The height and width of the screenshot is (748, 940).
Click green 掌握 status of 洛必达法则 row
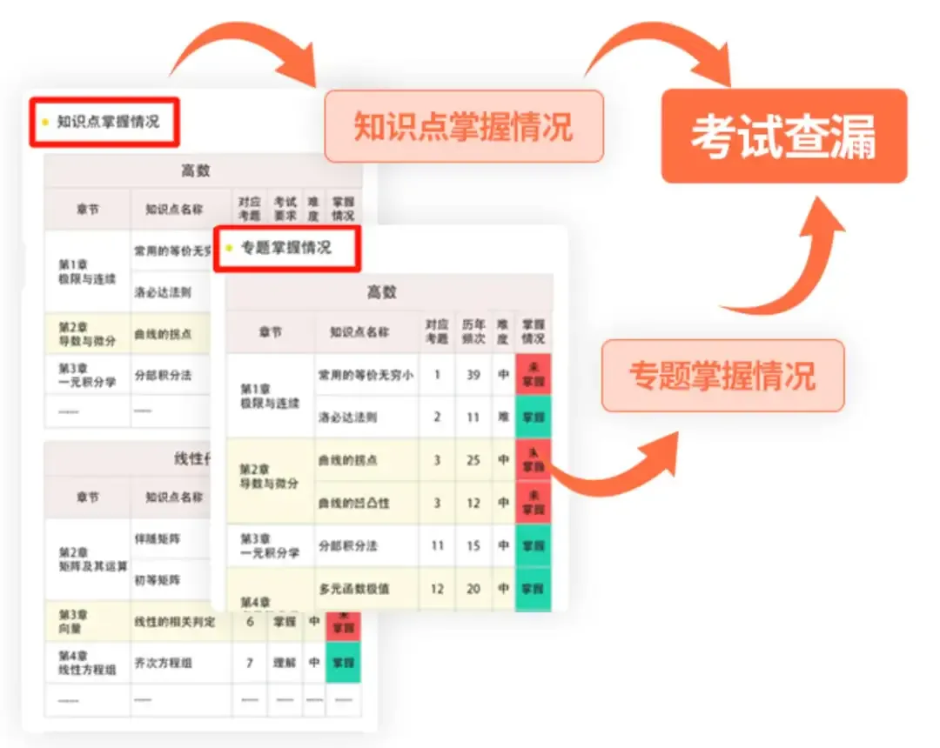pyautogui.click(x=533, y=417)
